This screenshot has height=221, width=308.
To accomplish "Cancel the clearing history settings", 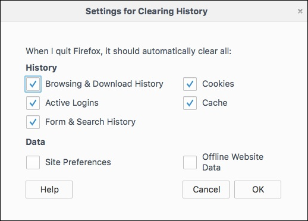I will pos(206,190).
